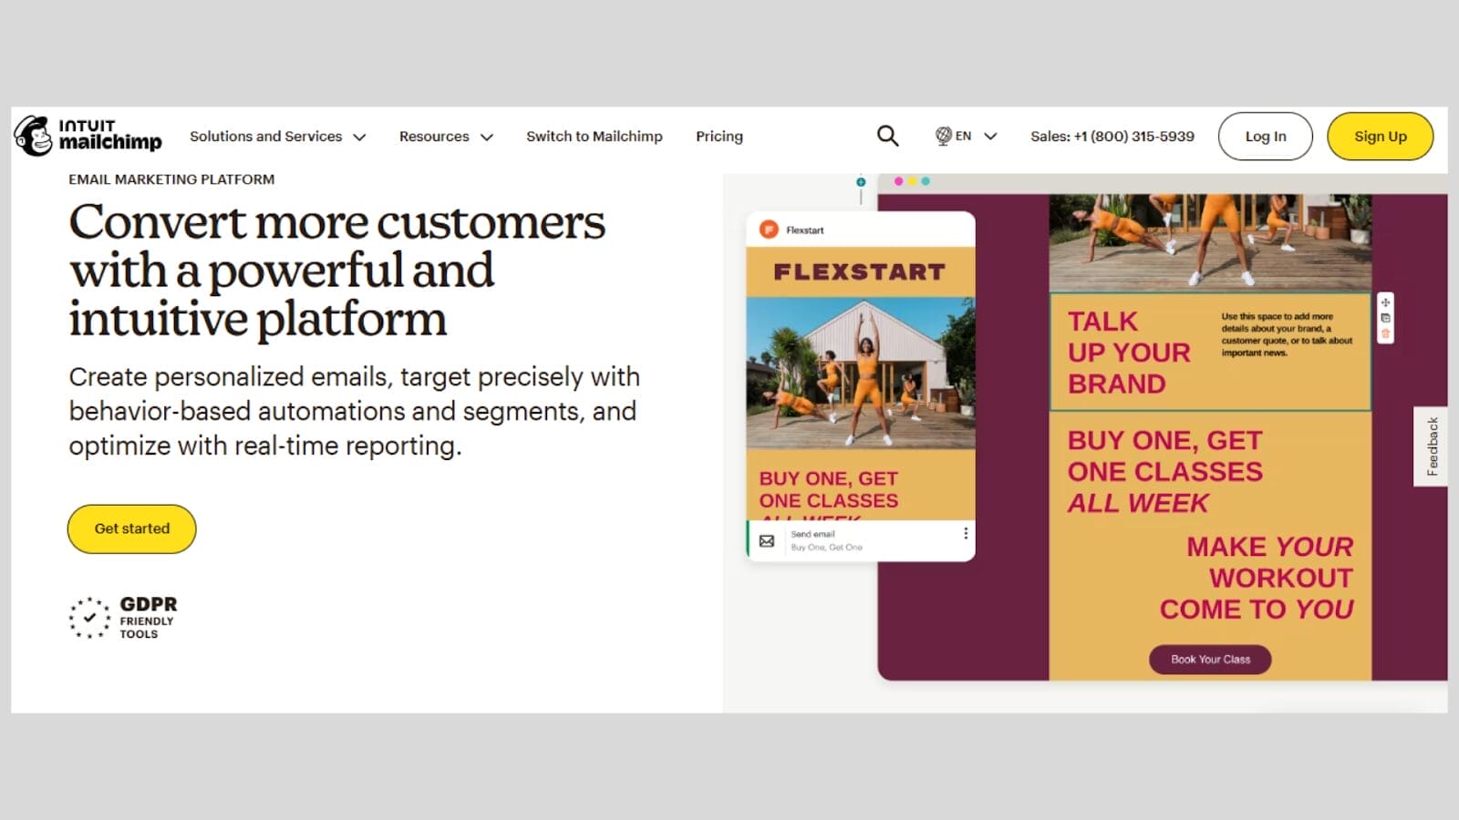The width and height of the screenshot is (1459, 820).
Task: Click the 'Create personalized emails' paragraph
Action: (x=355, y=411)
